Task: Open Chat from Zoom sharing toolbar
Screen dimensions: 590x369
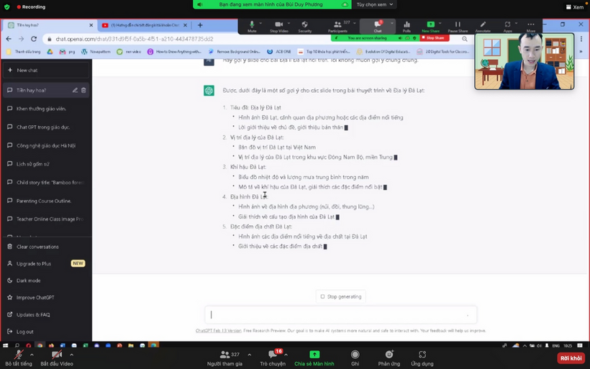Action: tap(378, 27)
